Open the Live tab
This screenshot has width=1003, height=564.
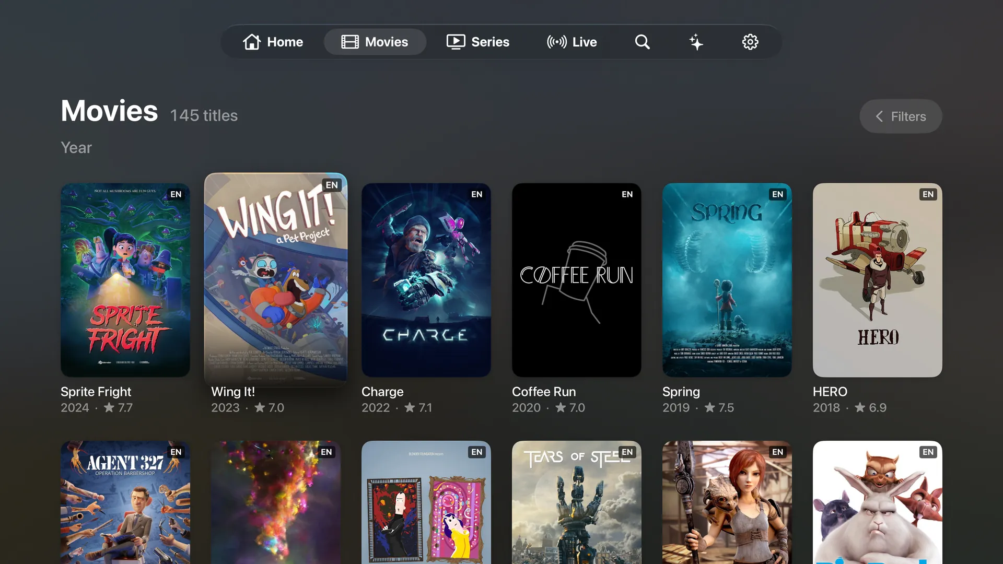[572, 42]
